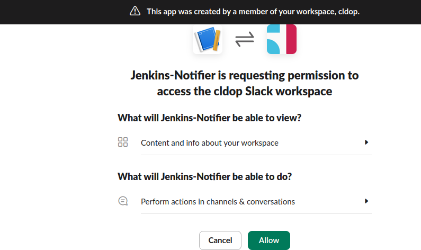Allow Jenkins-Notifier to access the workspace
Viewport: 421px width, 250px height.
269,240
